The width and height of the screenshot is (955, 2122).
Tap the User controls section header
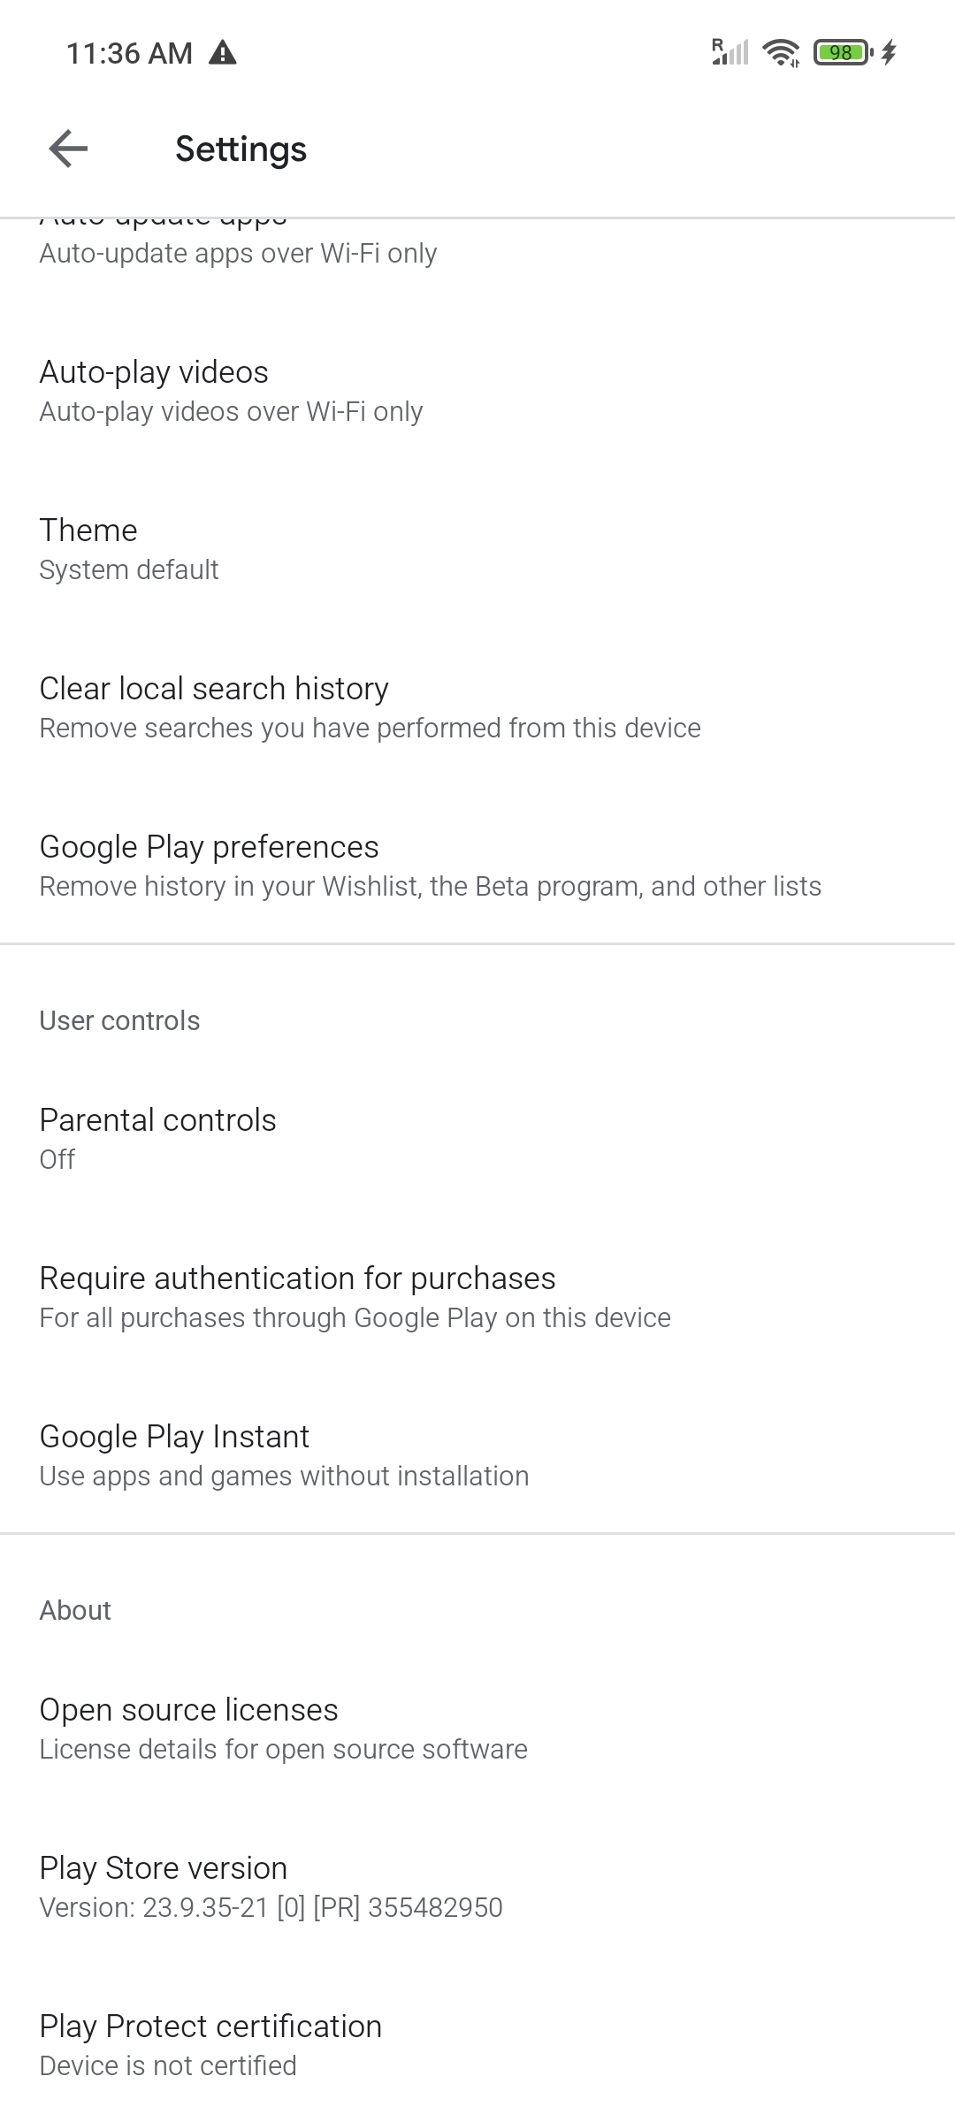coord(119,1020)
